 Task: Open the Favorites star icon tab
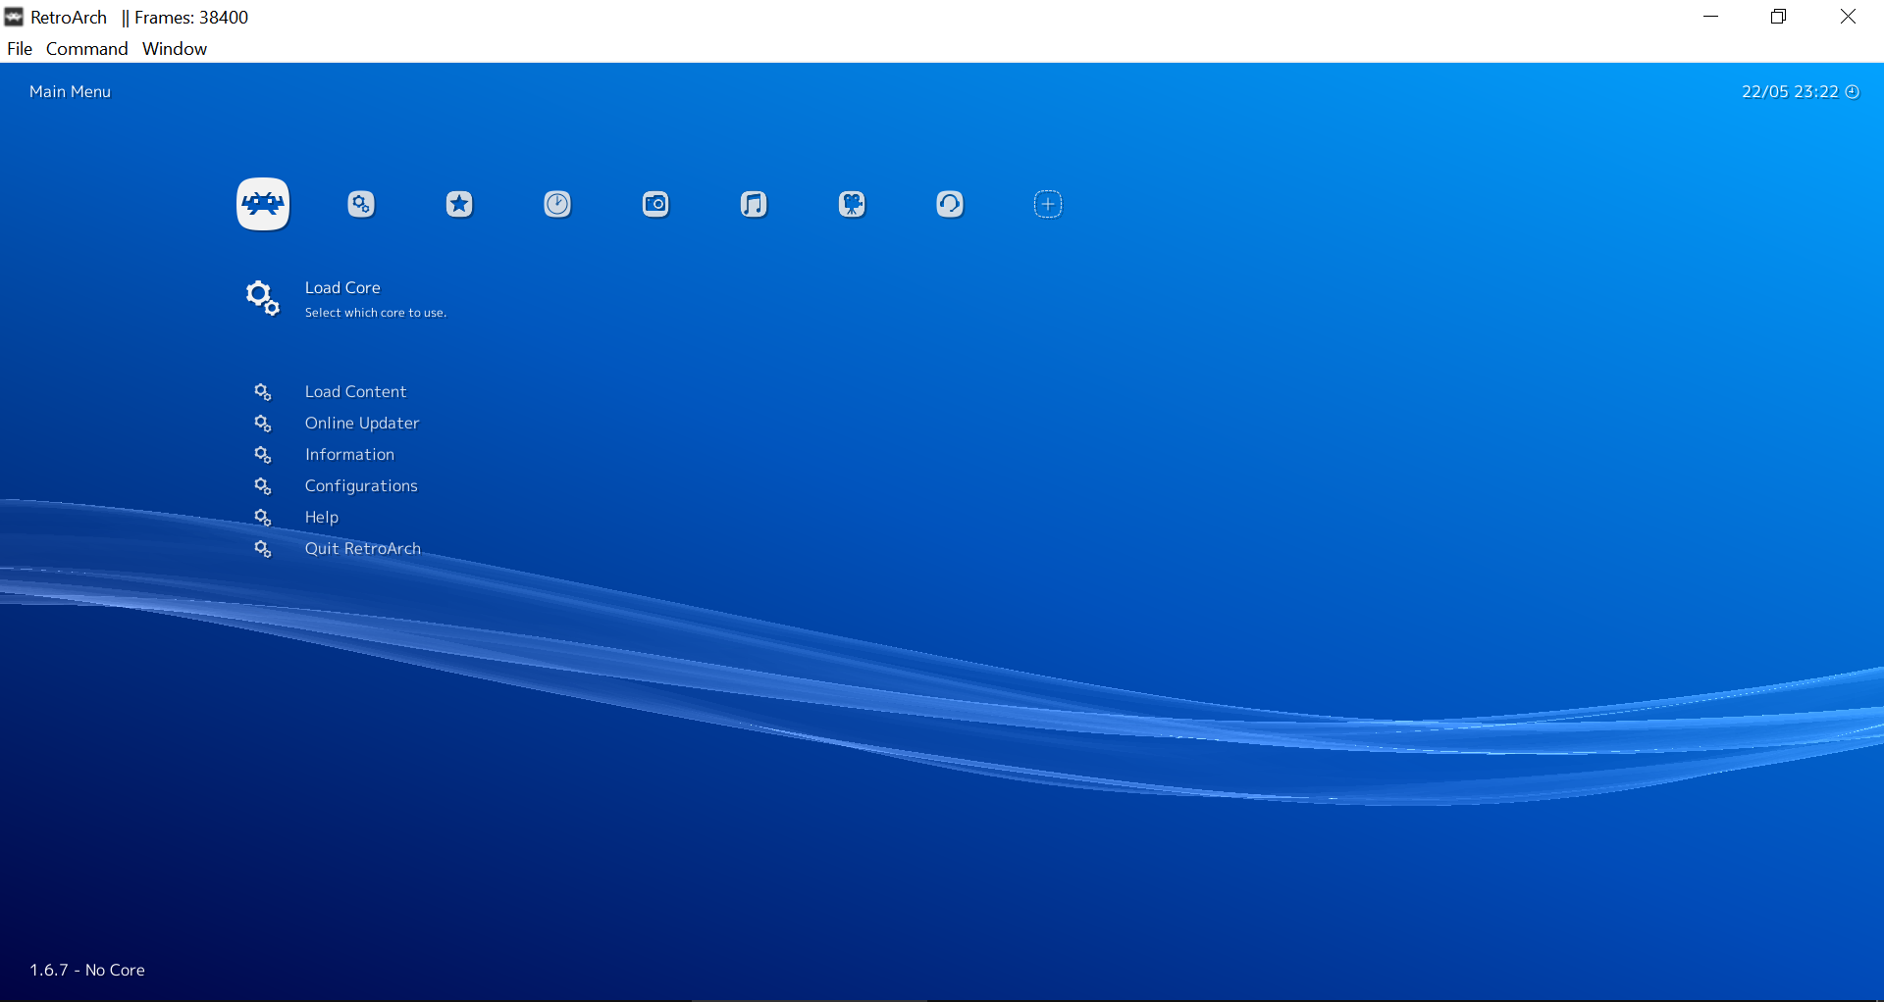459,204
